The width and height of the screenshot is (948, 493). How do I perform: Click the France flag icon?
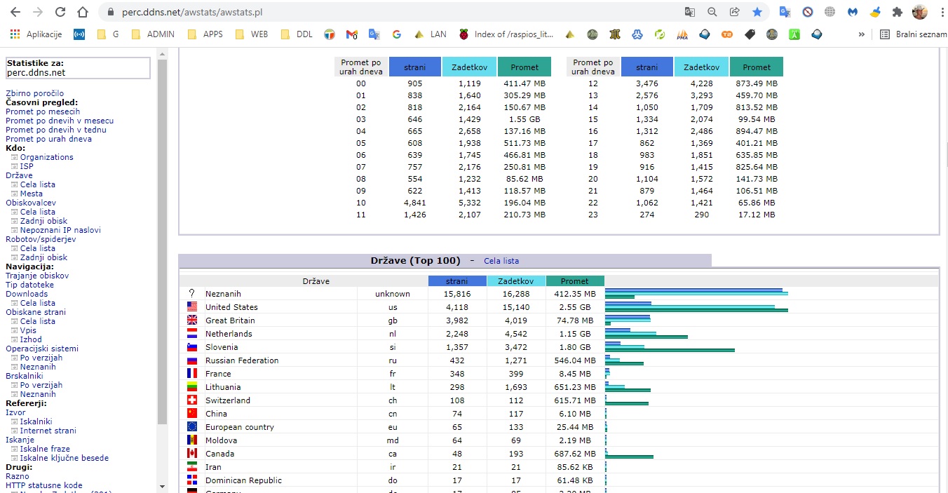point(192,374)
